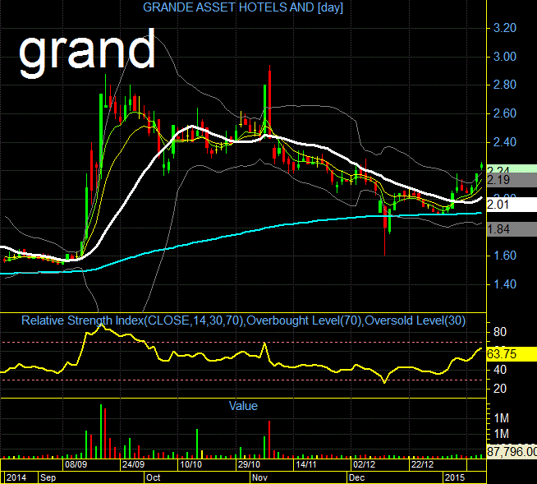The width and height of the screenshot is (537, 484).
Task: Select the 3.00 price axis label
Action: pyautogui.click(x=504, y=57)
